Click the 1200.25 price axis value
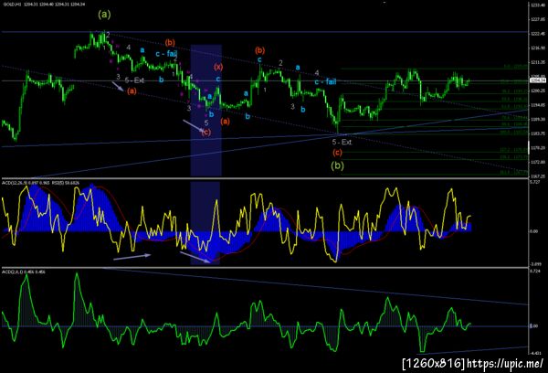Viewport: 548px width, 373px height. point(538,91)
